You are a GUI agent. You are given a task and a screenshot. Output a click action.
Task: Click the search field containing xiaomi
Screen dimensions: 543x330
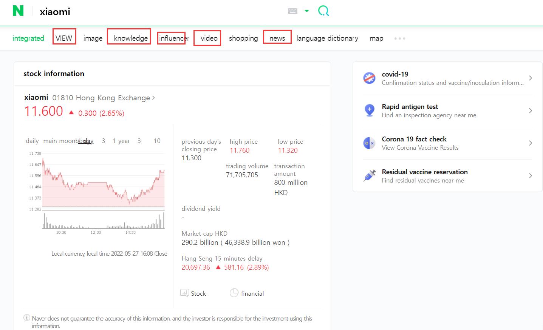[159, 12]
